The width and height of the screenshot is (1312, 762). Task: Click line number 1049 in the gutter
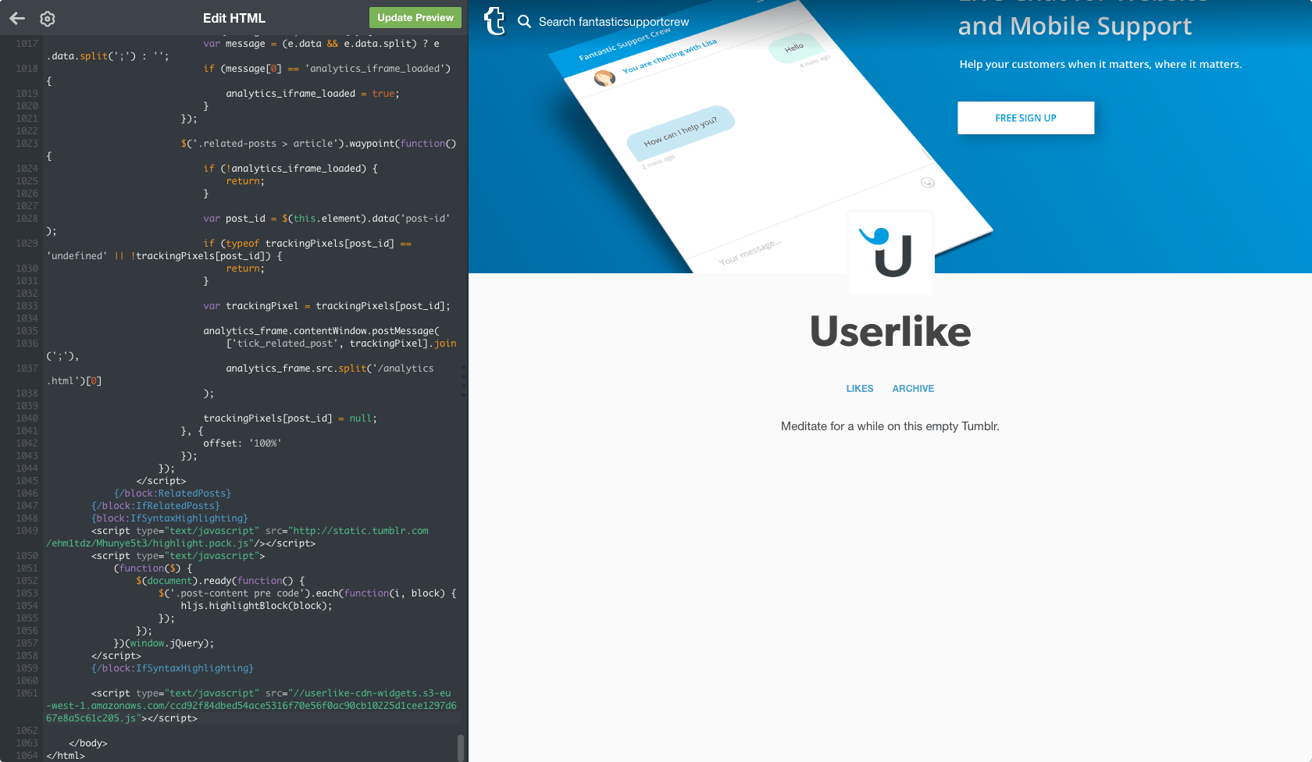click(27, 531)
